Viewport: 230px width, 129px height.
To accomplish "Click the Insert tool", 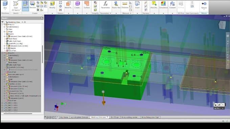I will pyautogui.click(x=137, y=5).
